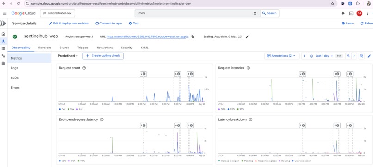Image resolution: width=373 pixels, height=167 pixels.
Task: Switch to the Security tab
Action: pyautogui.click(x=126, y=48)
